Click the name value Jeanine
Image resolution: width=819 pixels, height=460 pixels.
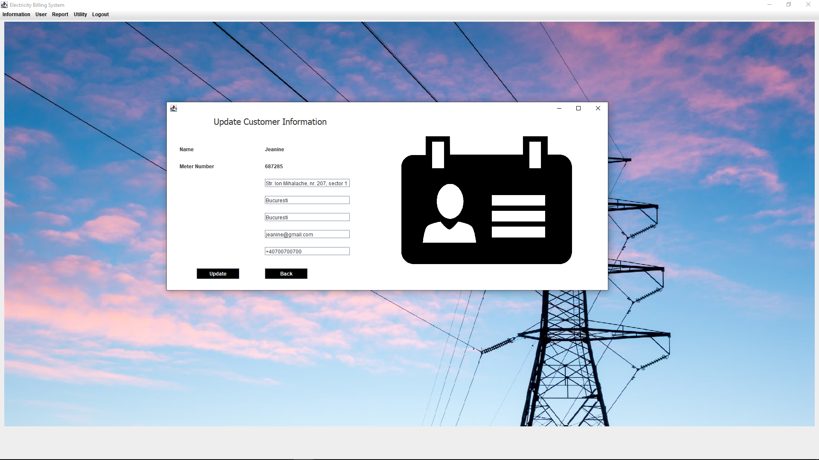(x=274, y=149)
